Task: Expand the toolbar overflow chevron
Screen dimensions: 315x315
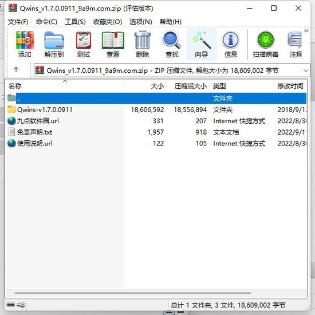Action: 306,31
